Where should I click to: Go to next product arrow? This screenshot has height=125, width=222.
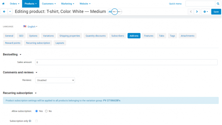(197, 12)
